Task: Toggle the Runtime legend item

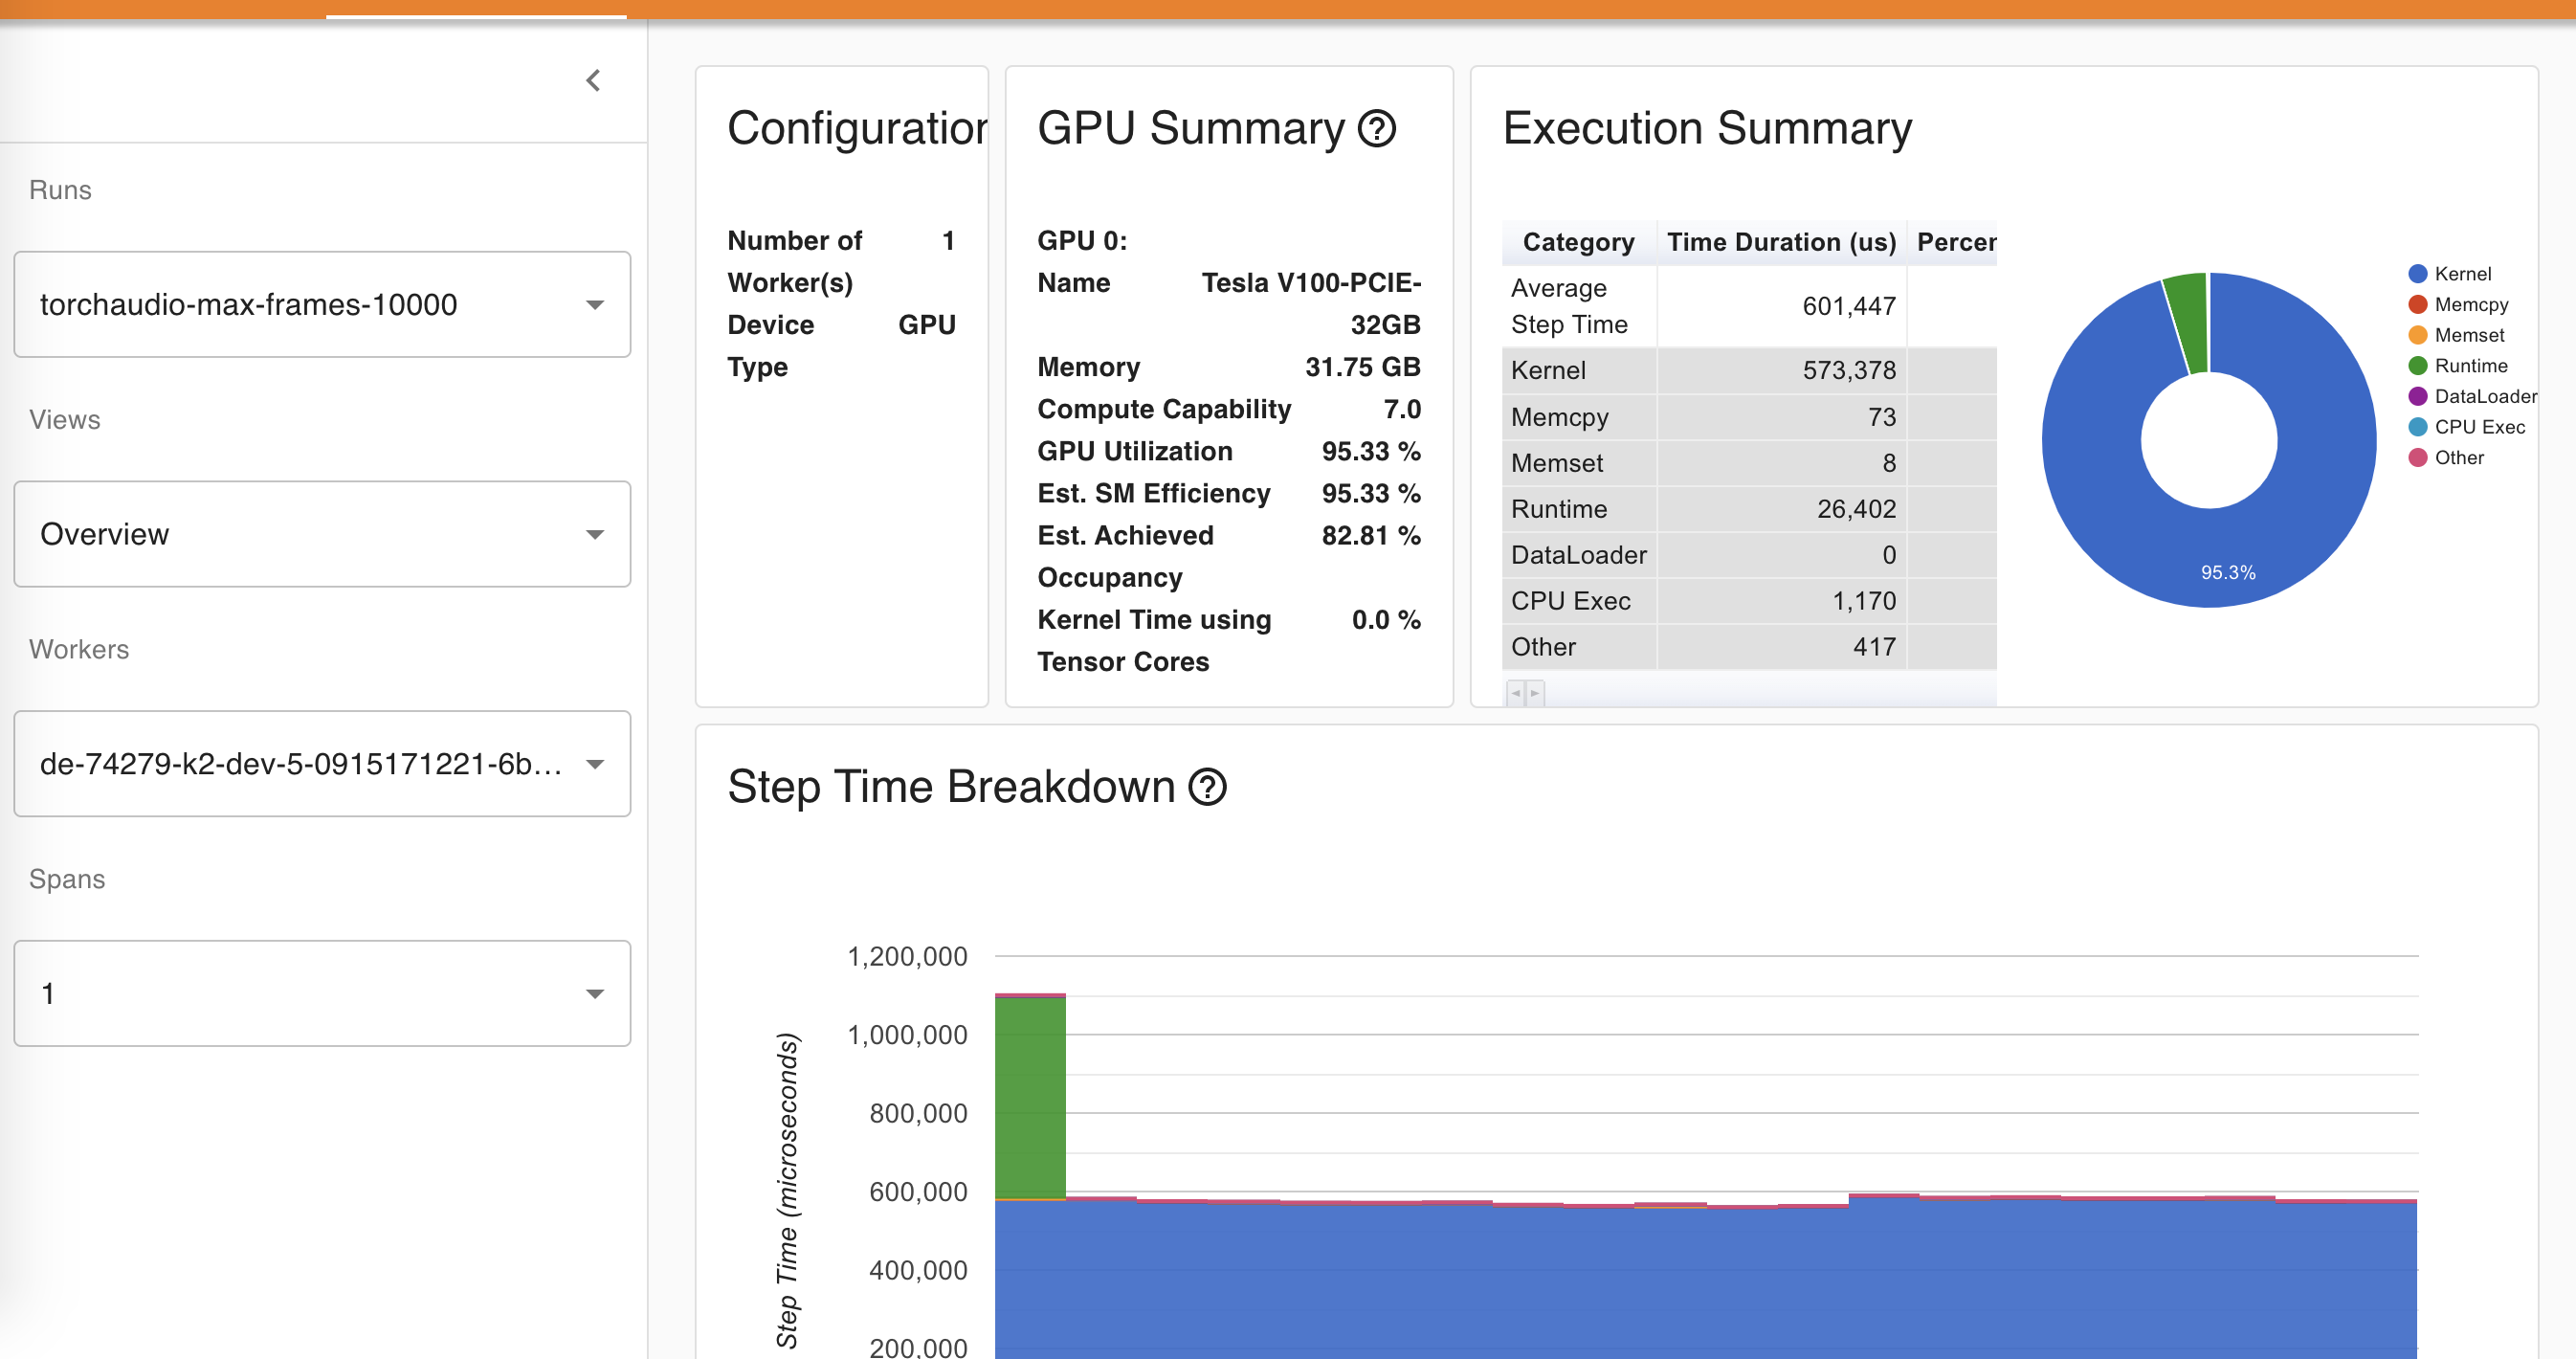Action: [2470, 365]
